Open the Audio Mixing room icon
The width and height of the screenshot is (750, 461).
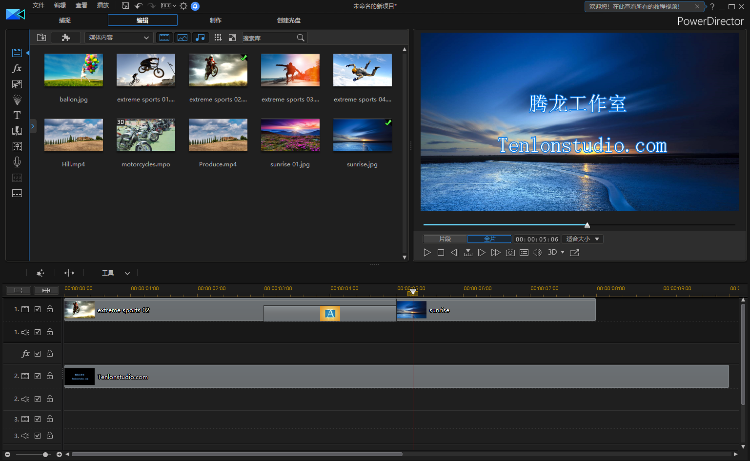[x=17, y=146]
